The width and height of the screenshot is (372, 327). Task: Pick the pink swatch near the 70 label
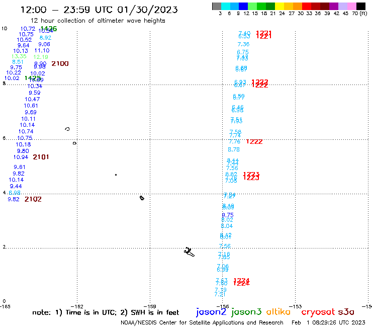click(351, 6)
